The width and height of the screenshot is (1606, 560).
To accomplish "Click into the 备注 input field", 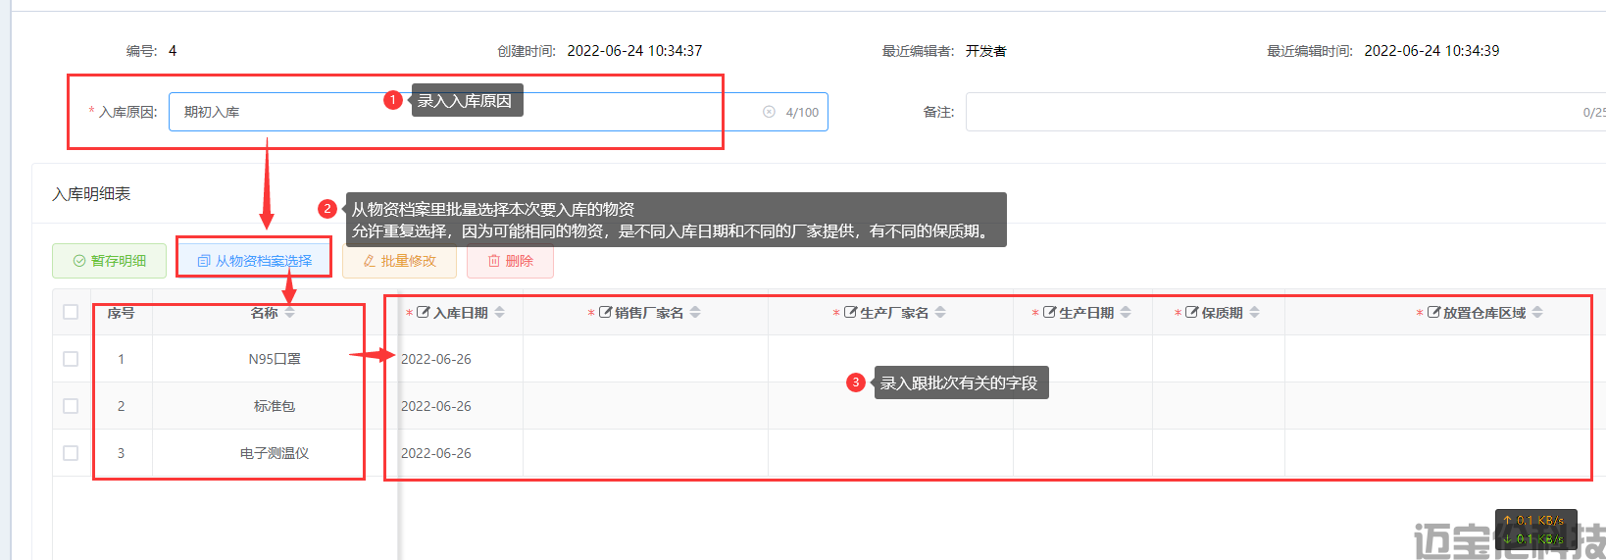I will click(1275, 112).
